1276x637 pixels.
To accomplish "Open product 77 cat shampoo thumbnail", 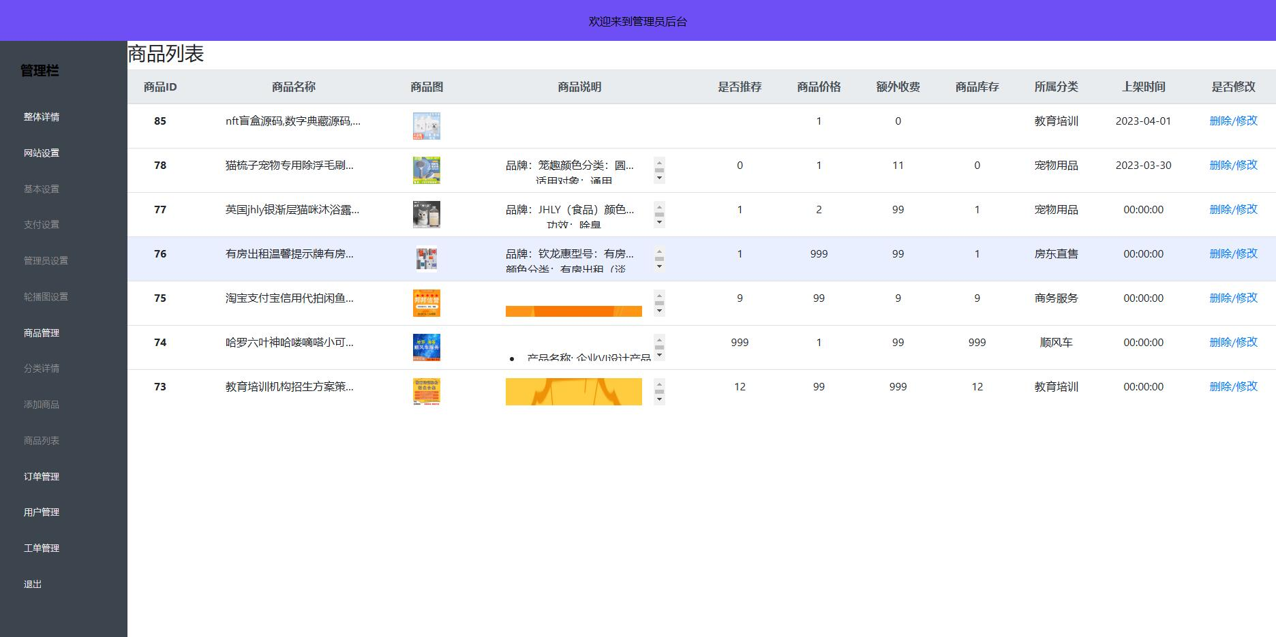I will click(x=427, y=215).
